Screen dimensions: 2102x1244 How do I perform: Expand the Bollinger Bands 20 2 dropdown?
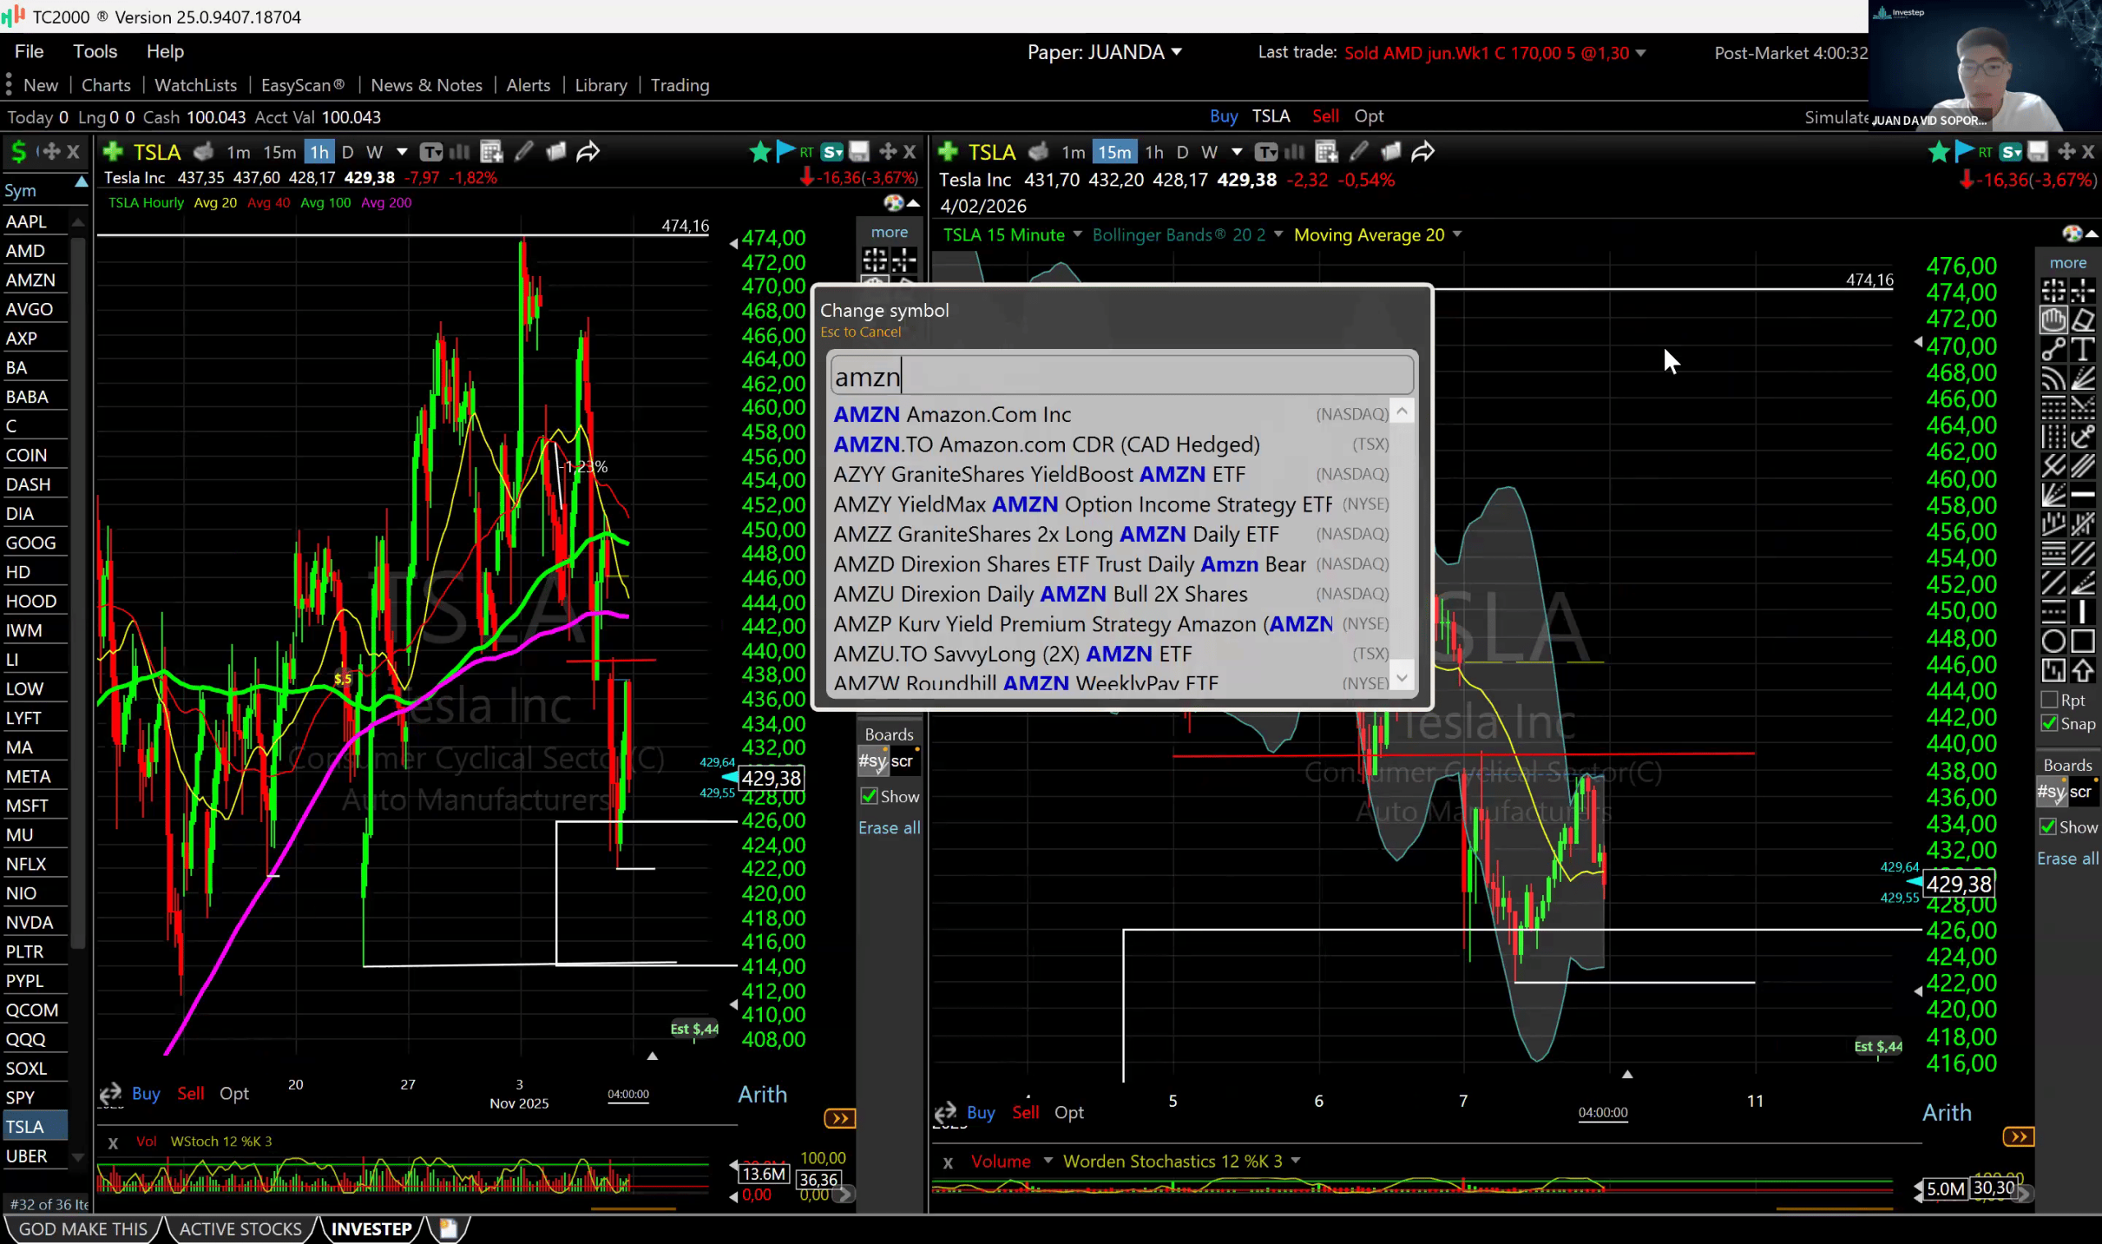pos(1278,235)
